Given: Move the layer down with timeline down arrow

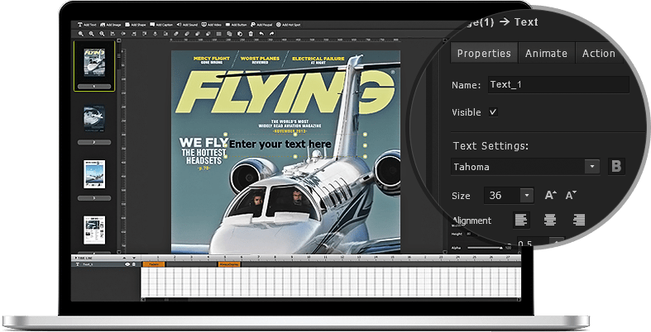Looking at the screenshot, I should (134, 258).
